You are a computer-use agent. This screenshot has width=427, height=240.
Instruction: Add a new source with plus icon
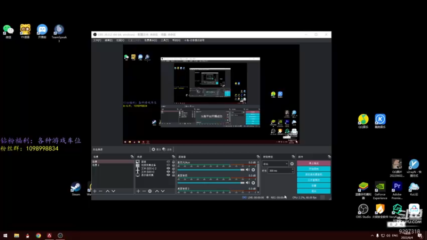(x=138, y=191)
